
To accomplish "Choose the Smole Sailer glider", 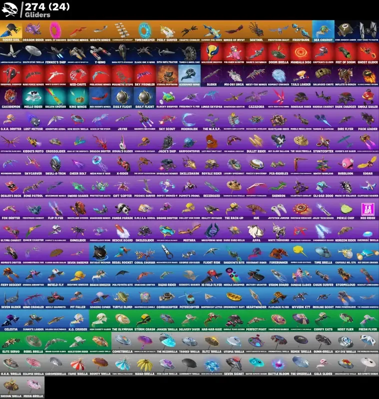I will (368, 98).
